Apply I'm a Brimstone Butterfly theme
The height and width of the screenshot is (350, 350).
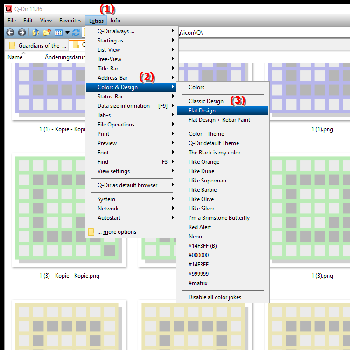pyautogui.click(x=223, y=218)
